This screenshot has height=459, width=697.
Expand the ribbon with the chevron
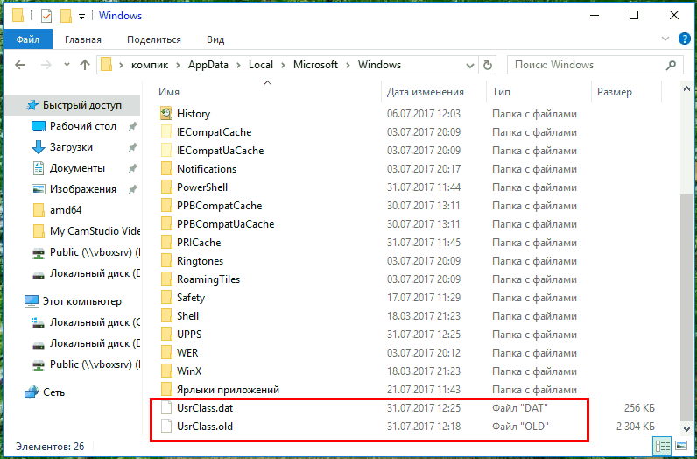(x=665, y=39)
